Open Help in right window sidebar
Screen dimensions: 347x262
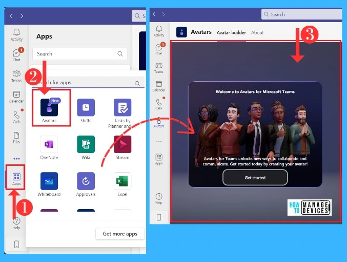coord(159,199)
